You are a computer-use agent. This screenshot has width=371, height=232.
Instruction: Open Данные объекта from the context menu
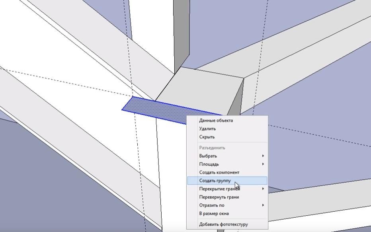216,121
